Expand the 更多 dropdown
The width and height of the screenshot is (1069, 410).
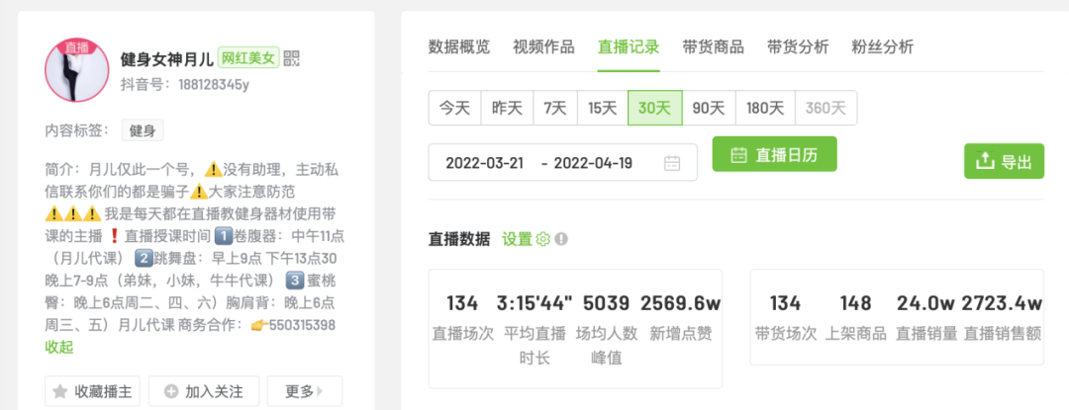point(305,391)
